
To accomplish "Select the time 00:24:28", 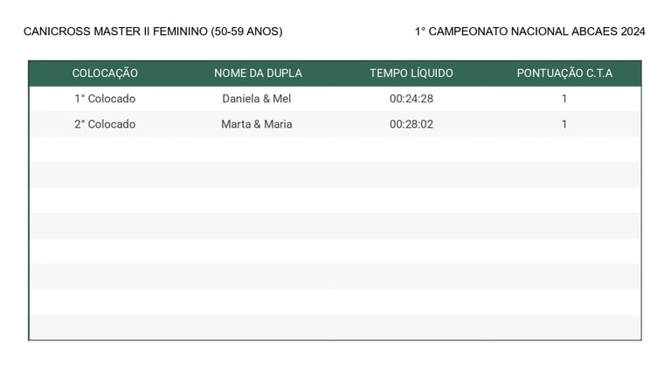I will [412, 99].
